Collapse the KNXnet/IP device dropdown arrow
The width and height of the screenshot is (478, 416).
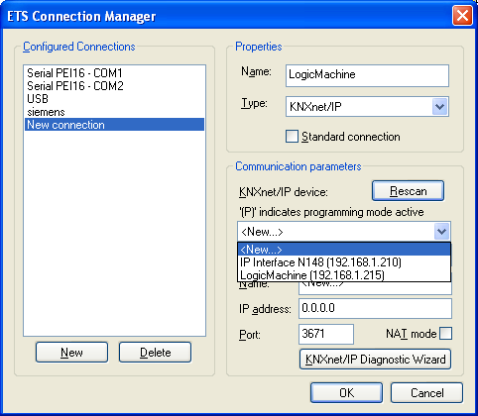point(441,232)
